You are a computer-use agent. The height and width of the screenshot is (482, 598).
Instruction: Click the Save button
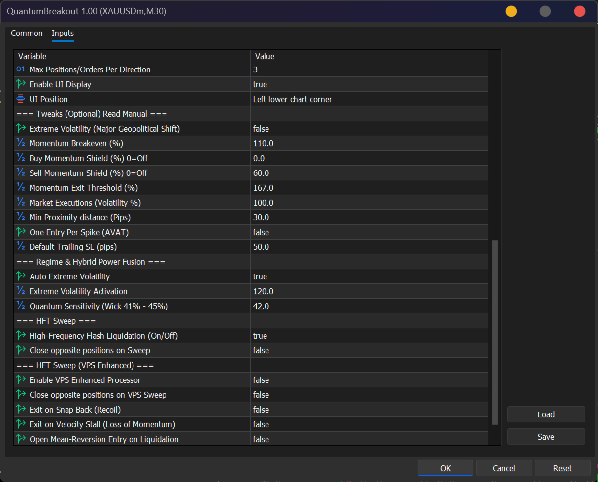pos(546,437)
